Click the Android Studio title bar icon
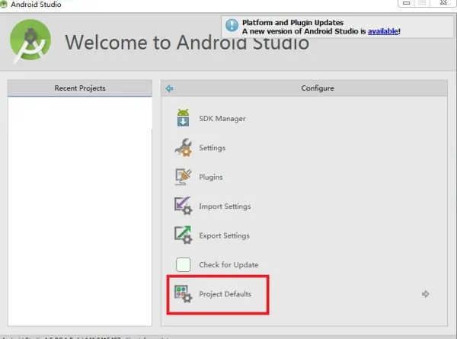Image resolution: width=457 pixels, height=339 pixels. tap(4, 4)
